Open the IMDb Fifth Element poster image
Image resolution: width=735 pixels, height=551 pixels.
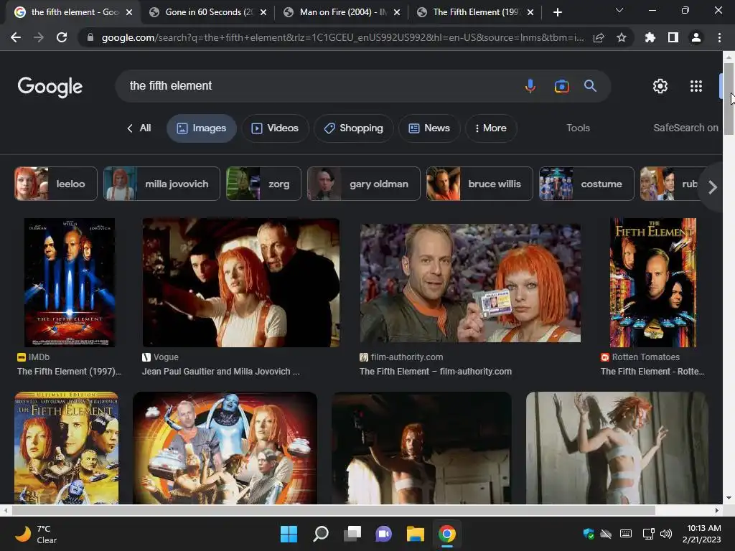point(70,283)
